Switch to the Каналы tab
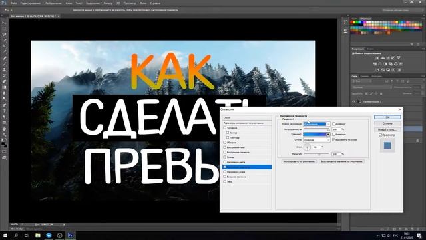 [x=365, y=76]
